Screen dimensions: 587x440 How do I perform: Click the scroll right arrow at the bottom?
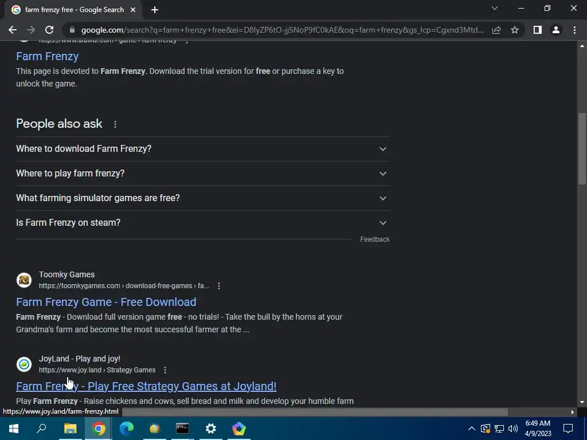click(x=573, y=412)
